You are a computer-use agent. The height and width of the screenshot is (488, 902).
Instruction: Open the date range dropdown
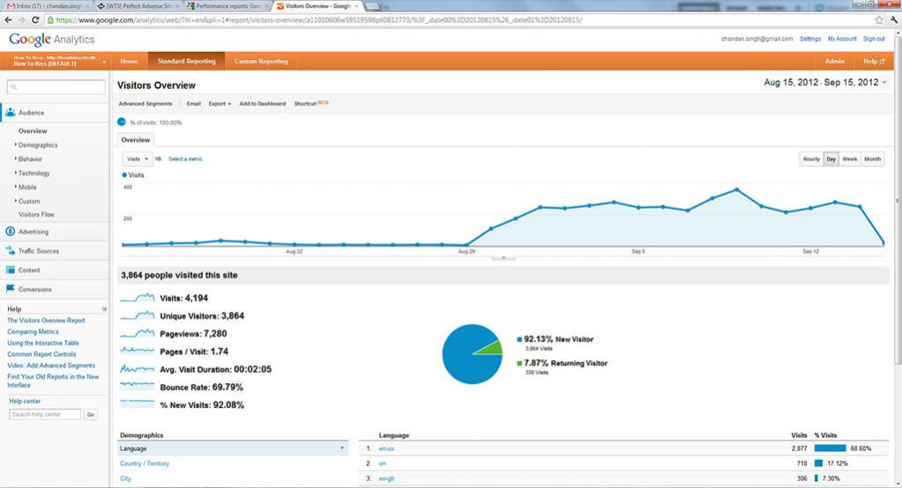(825, 83)
